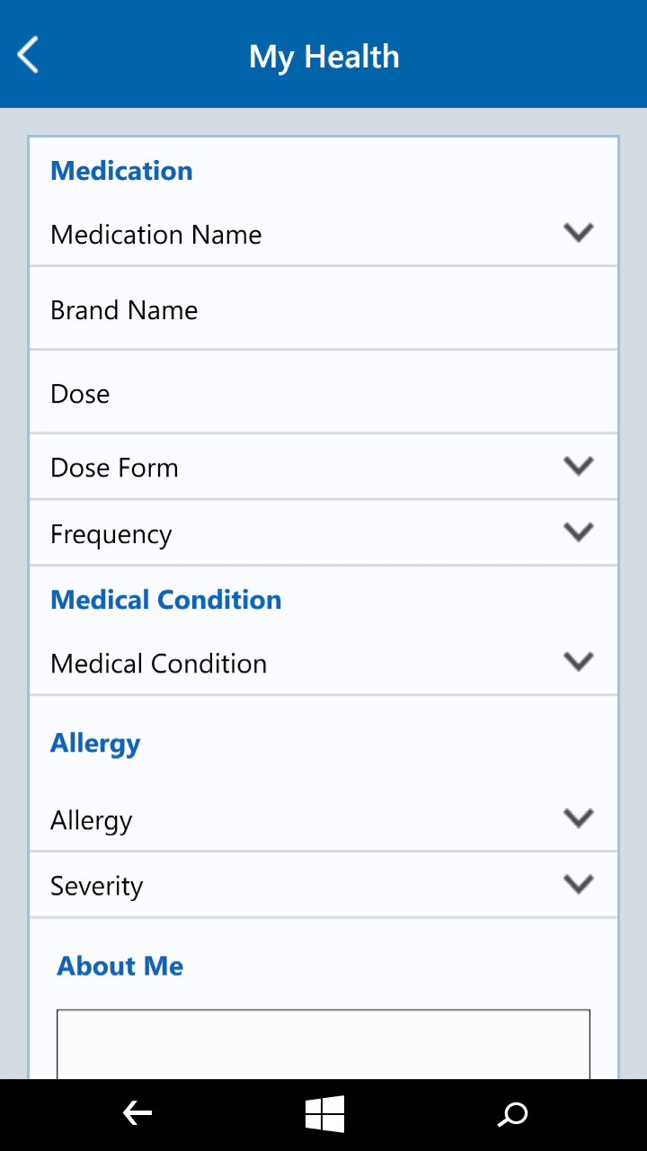Expand the Frequency dropdown chevron
The width and height of the screenshot is (647, 1151).
pyautogui.click(x=578, y=532)
